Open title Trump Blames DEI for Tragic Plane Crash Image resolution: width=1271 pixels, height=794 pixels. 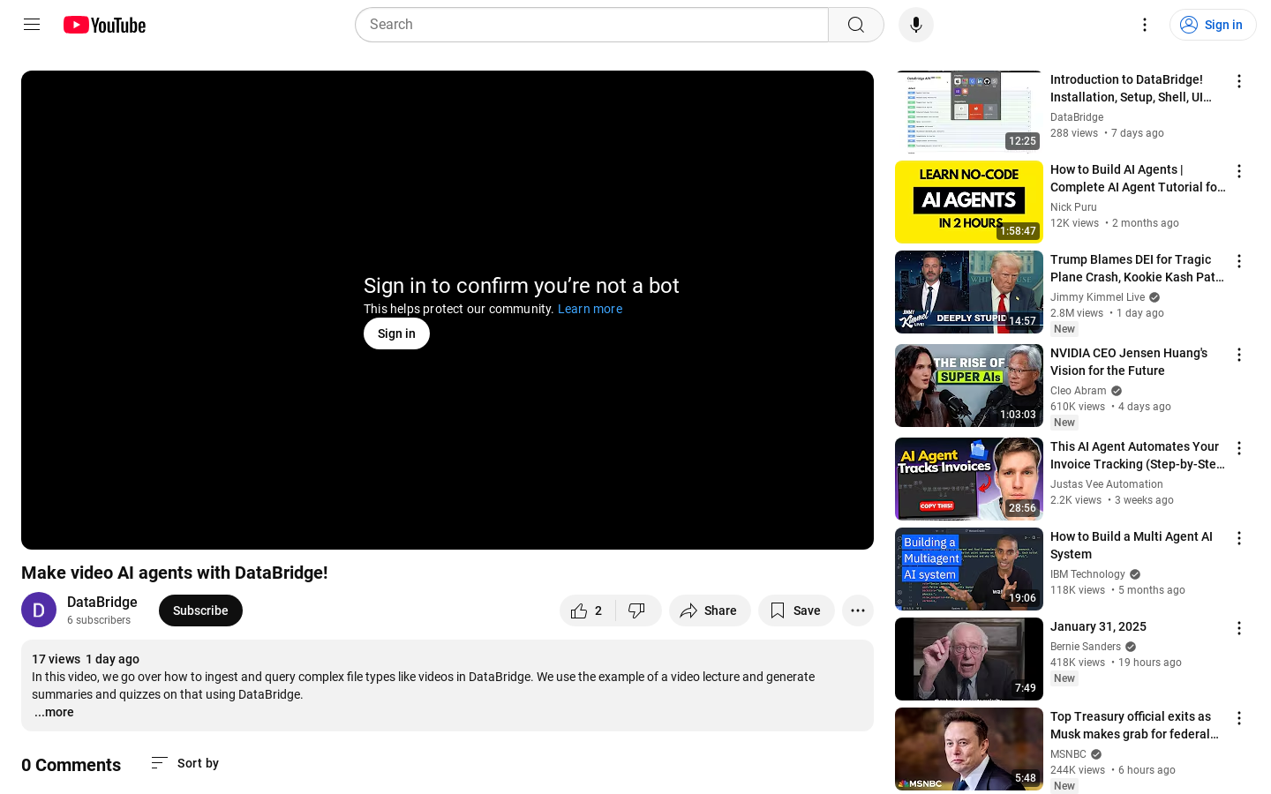coord(1137,268)
